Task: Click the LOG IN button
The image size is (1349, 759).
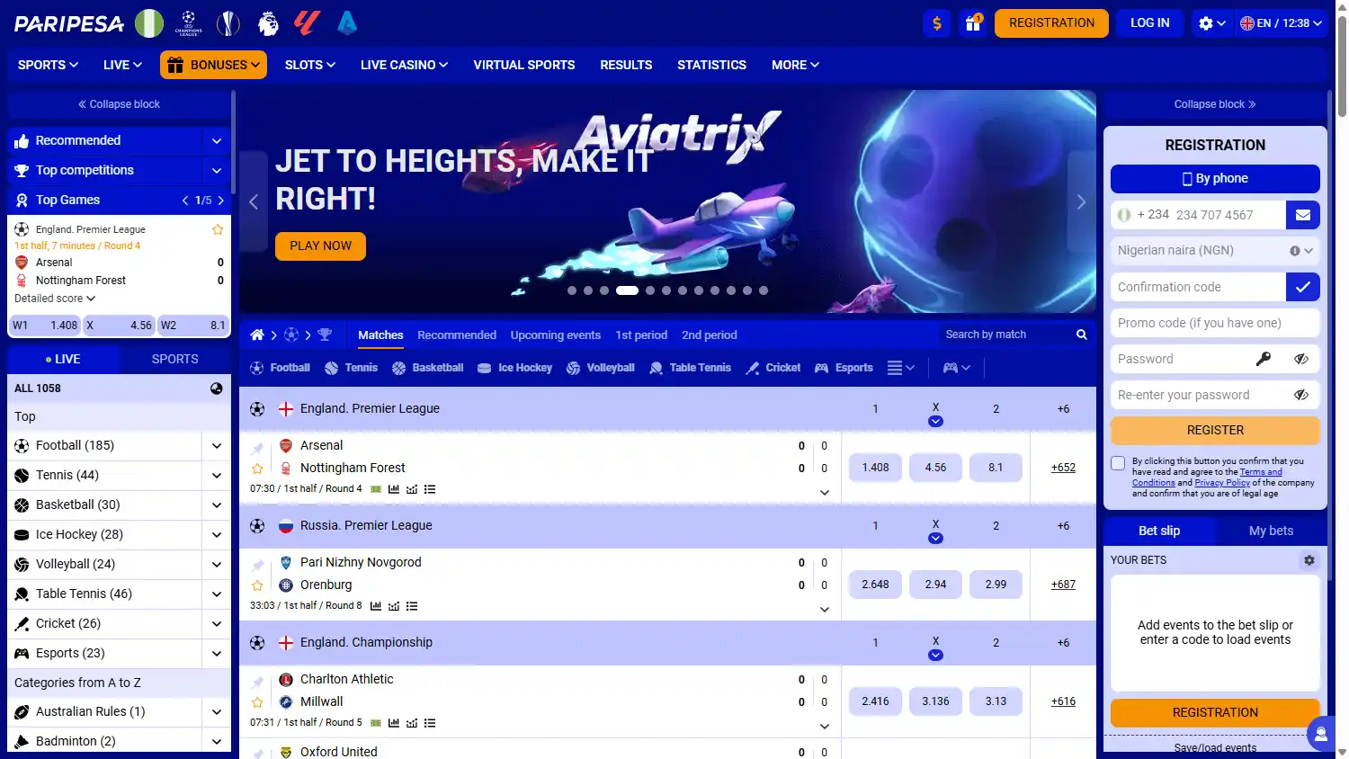Action: (x=1149, y=23)
